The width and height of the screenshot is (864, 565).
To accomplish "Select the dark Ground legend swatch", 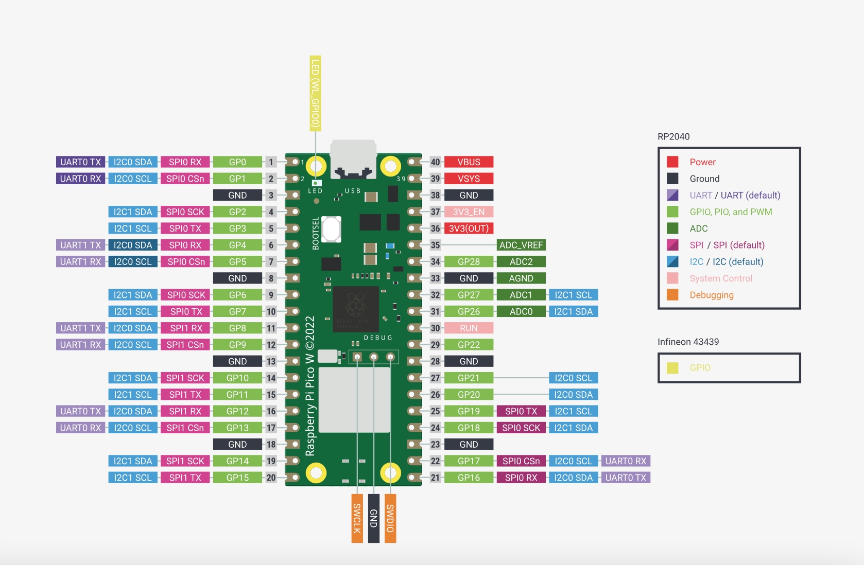I will click(x=672, y=179).
